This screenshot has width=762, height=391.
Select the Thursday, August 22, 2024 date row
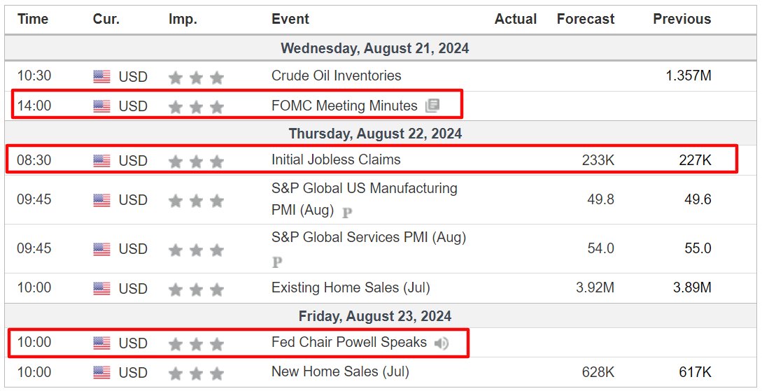coord(381,134)
